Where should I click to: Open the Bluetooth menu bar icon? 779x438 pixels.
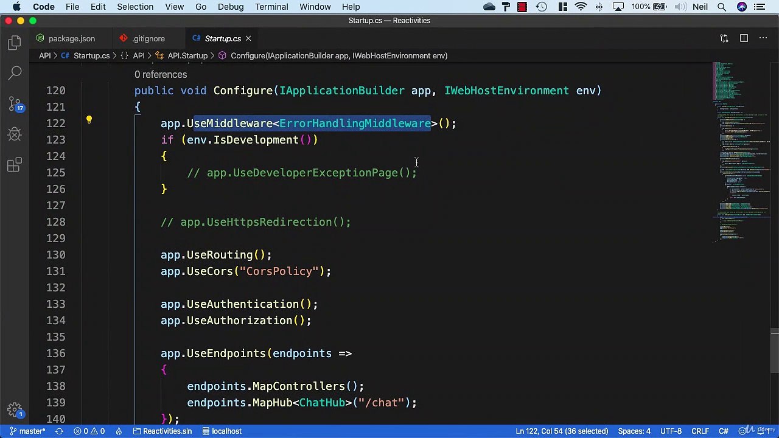coord(599,7)
